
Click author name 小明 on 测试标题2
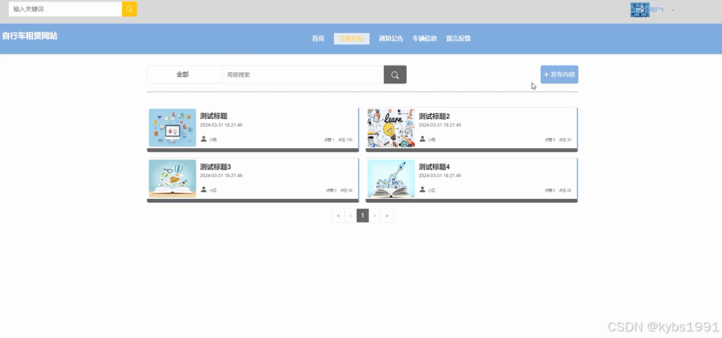pyautogui.click(x=432, y=140)
